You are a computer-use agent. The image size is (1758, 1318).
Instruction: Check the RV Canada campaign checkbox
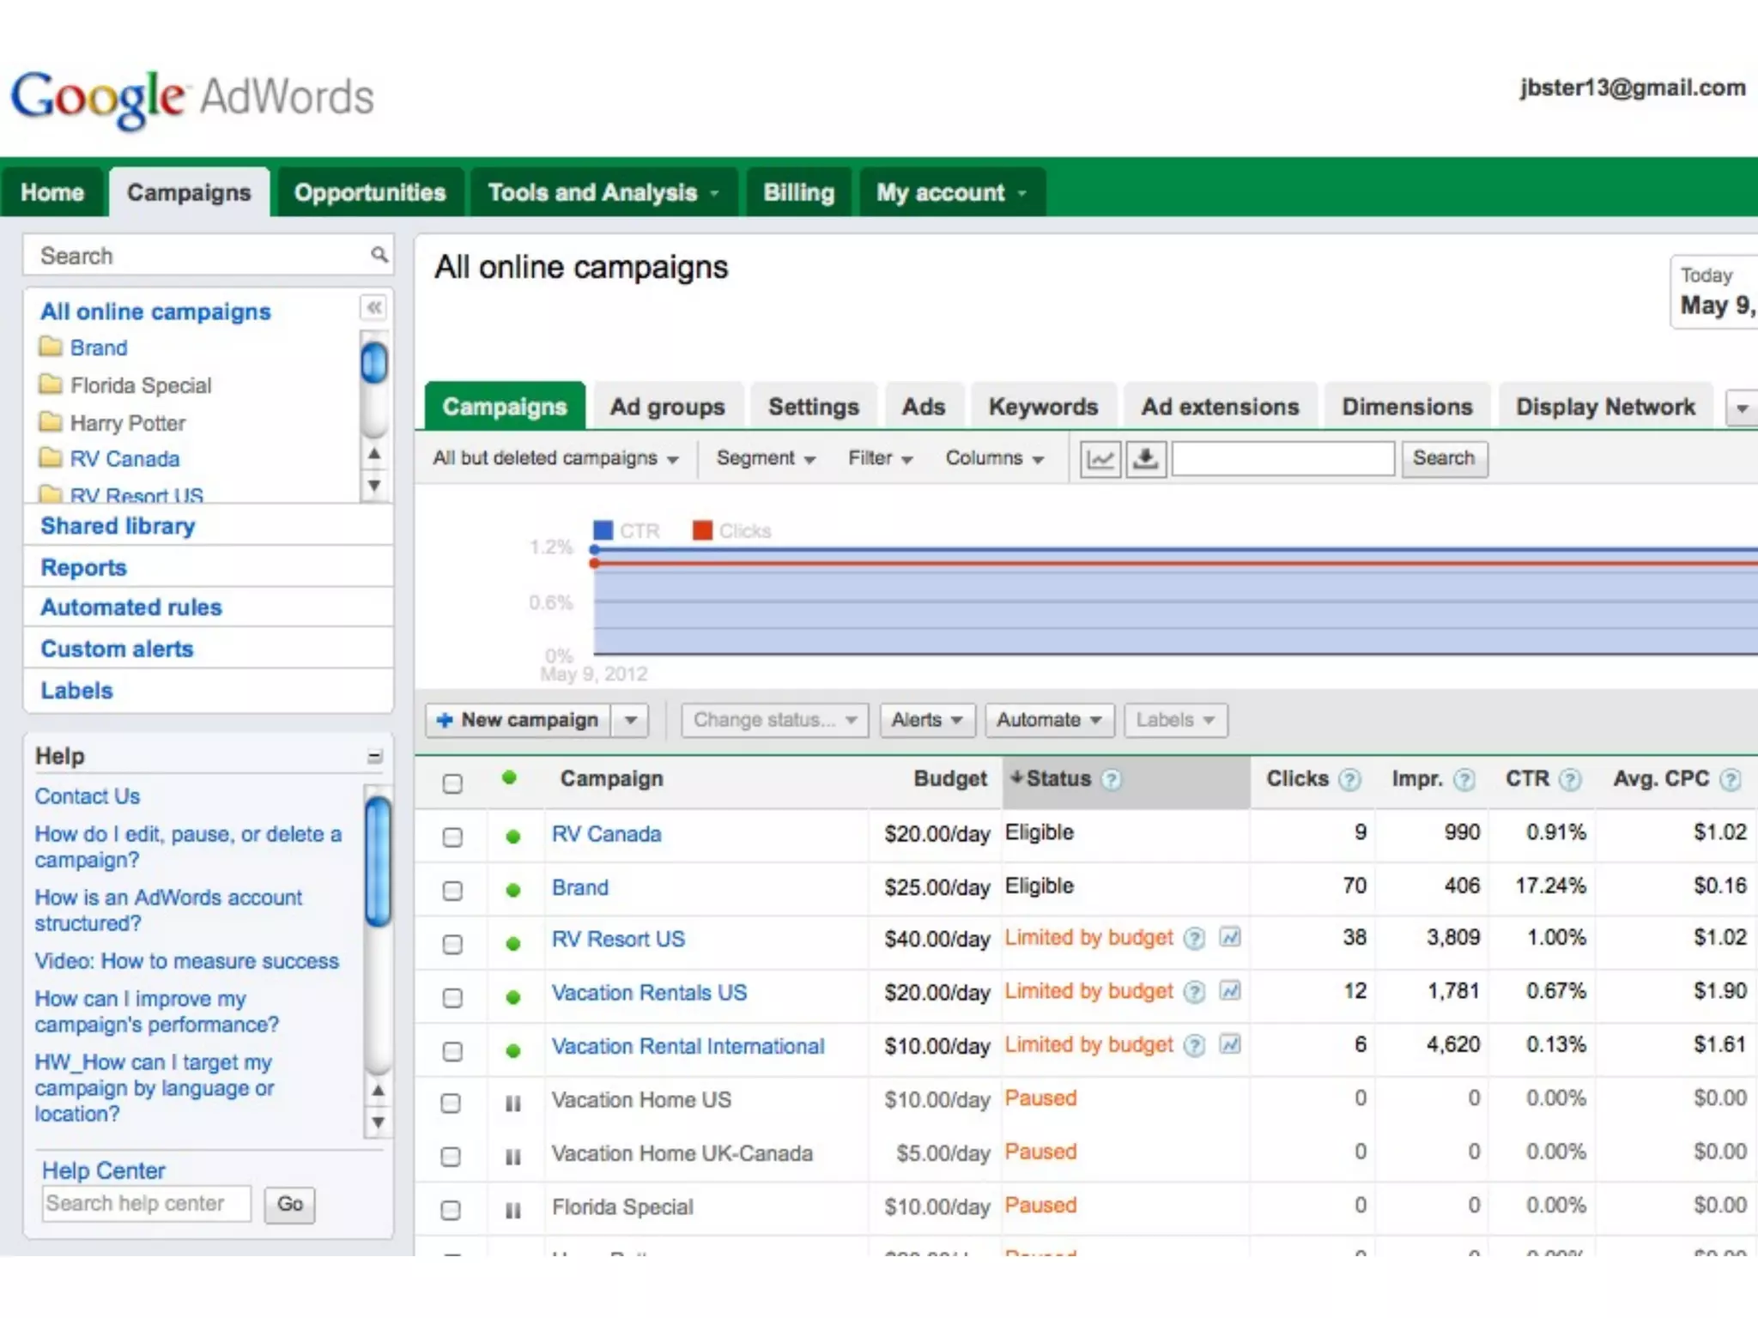452,837
